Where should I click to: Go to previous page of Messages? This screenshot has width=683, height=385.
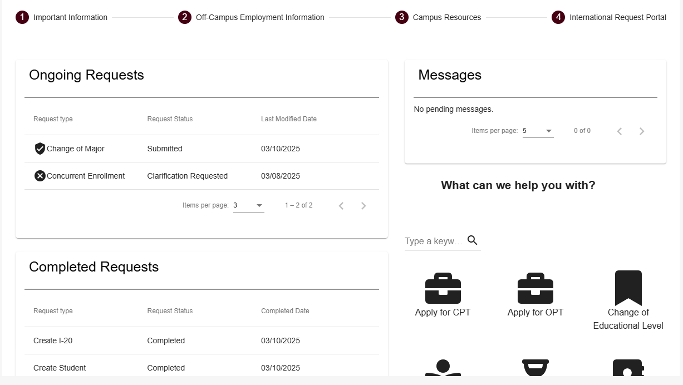pyautogui.click(x=620, y=131)
